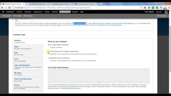Open 'Find more information in the documentation' link
The height and width of the screenshot is (96, 171).
pyautogui.click(x=106, y=25)
